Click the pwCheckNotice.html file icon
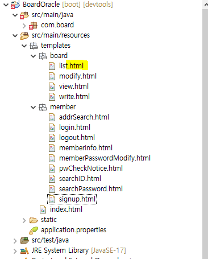The width and height of the screenshot is (208, 259). 52,168
